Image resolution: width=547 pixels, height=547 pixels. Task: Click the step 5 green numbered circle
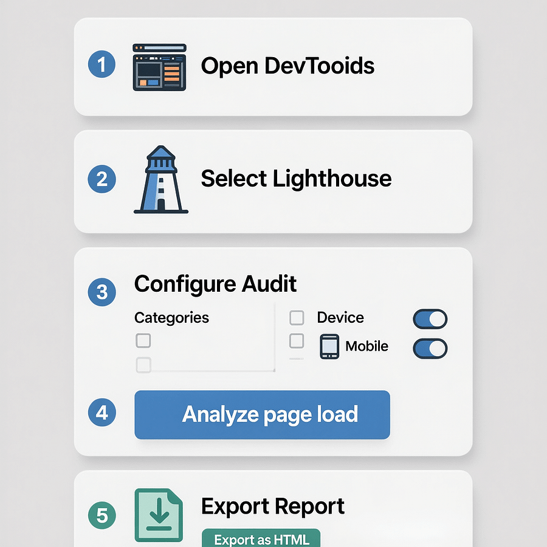101,514
